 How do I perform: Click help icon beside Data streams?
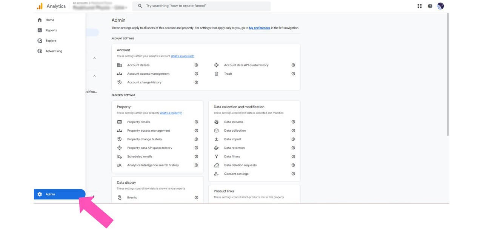pyautogui.click(x=293, y=122)
